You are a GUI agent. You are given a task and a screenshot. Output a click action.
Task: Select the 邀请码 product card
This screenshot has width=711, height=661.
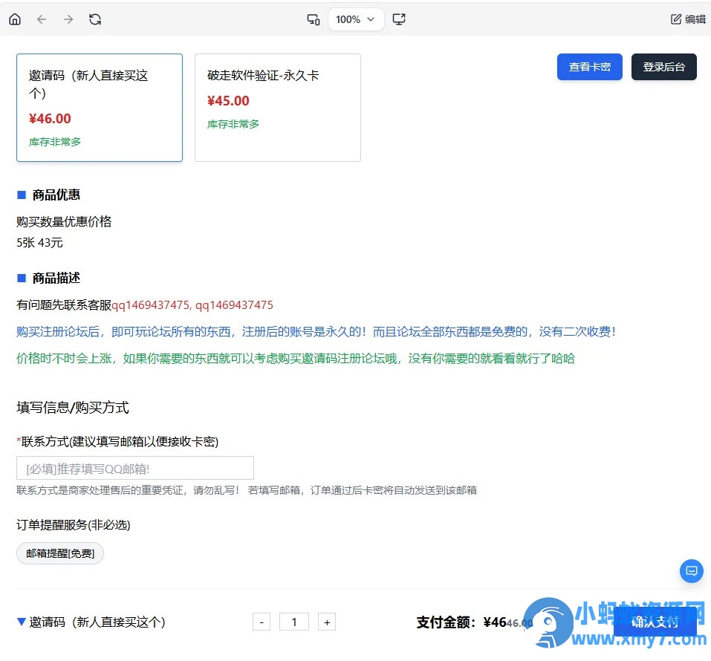(99, 107)
